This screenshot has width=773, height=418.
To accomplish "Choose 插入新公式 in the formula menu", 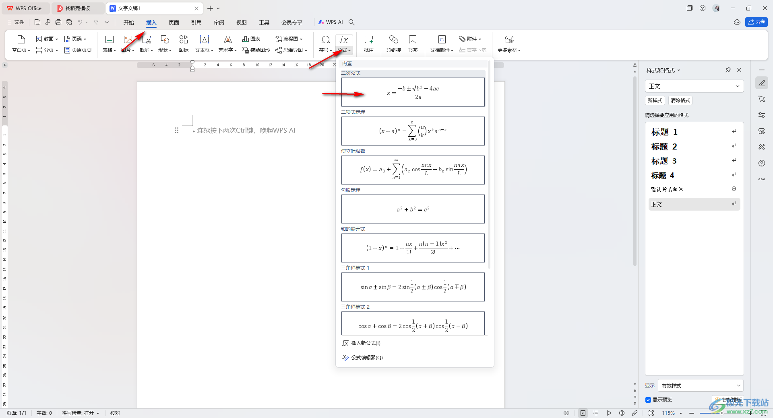I will 366,343.
